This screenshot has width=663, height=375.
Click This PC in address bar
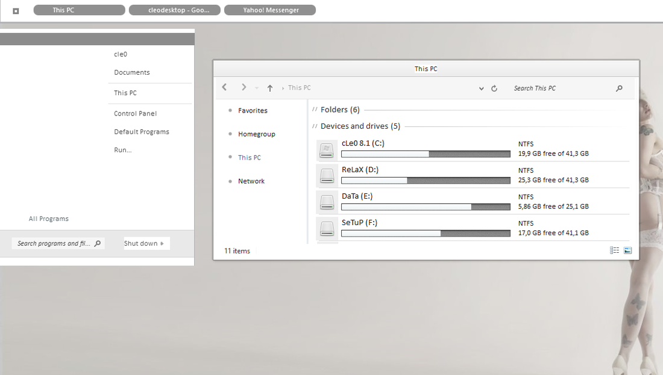pyautogui.click(x=300, y=88)
